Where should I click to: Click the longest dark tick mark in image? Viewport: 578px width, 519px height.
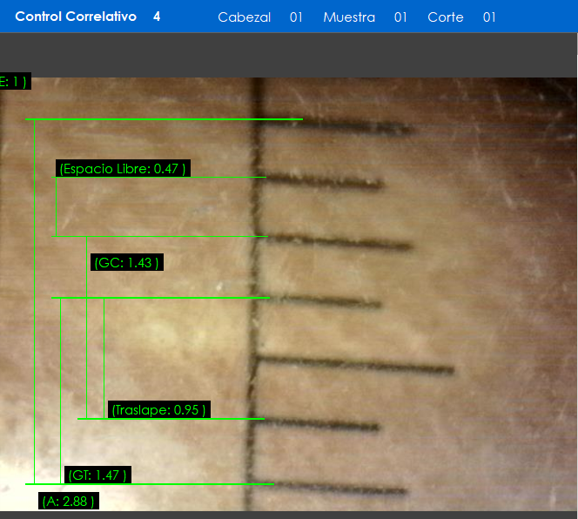[357, 364]
